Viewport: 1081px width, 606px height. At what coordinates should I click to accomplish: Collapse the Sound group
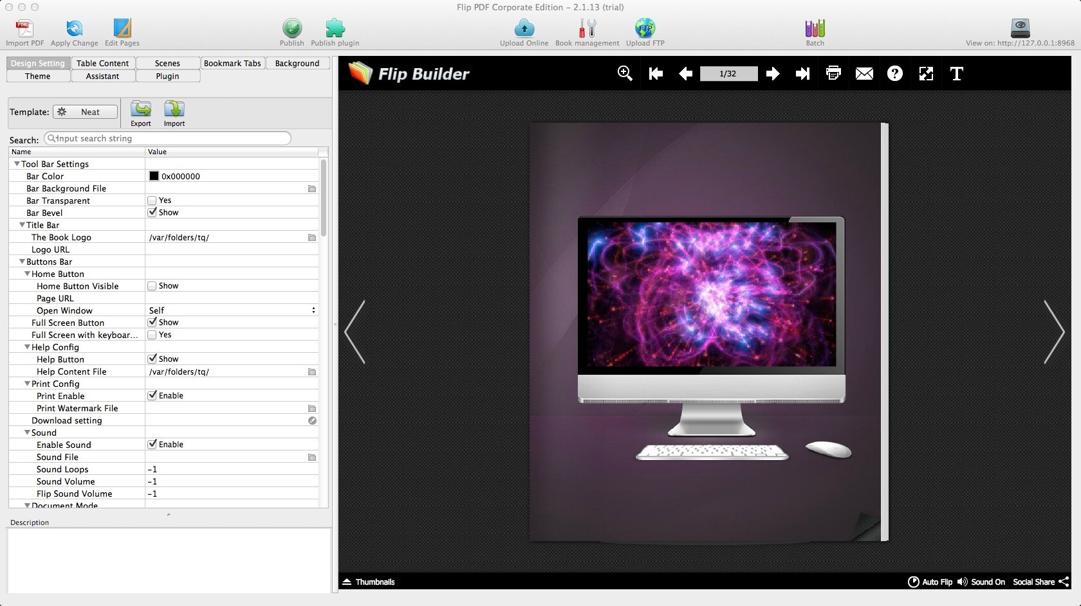(x=27, y=432)
